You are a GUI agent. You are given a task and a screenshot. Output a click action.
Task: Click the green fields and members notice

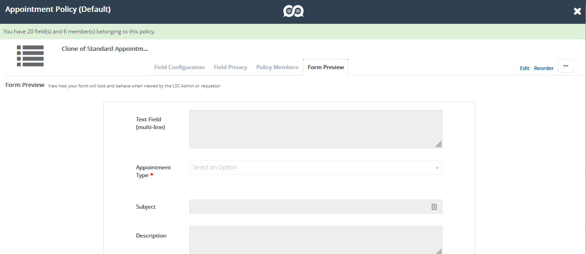click(x=79, y=32)
